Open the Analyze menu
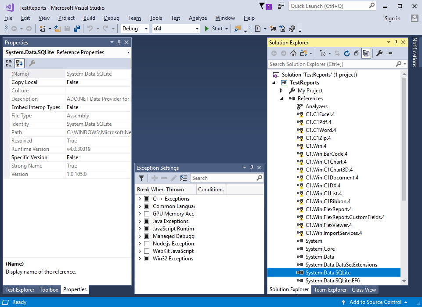The width and height of the screenshot is (422, 307). click(198, 18)
